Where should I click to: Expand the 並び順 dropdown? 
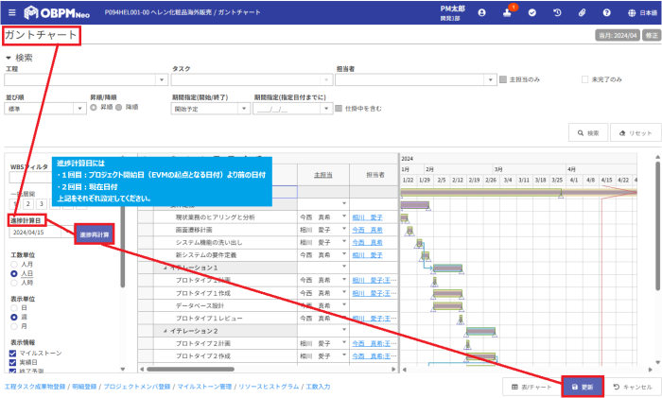(44, 109)
